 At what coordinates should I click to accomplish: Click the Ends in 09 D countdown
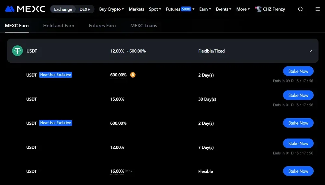[293, 81]
